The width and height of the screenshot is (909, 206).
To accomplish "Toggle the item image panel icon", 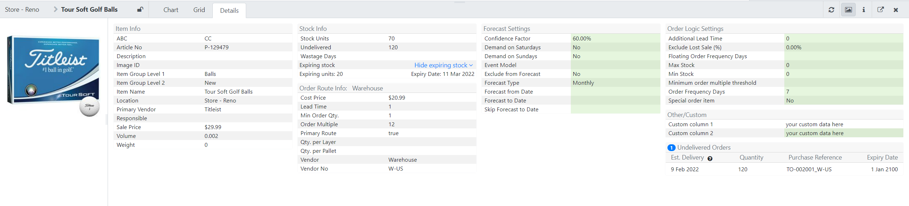I will click(848, 10).
